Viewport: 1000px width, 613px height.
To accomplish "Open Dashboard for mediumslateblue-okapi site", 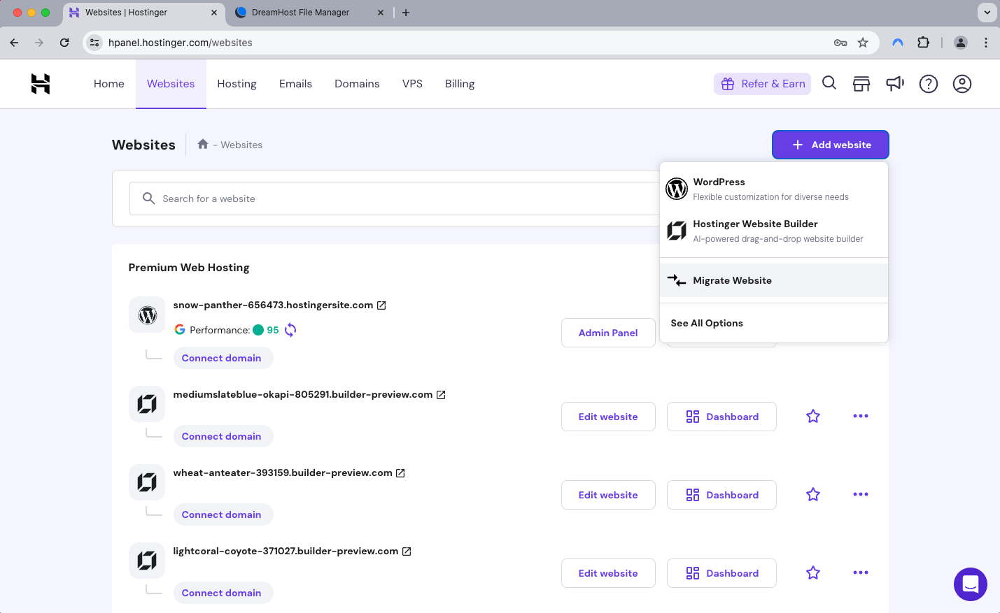I will point(721,417).
